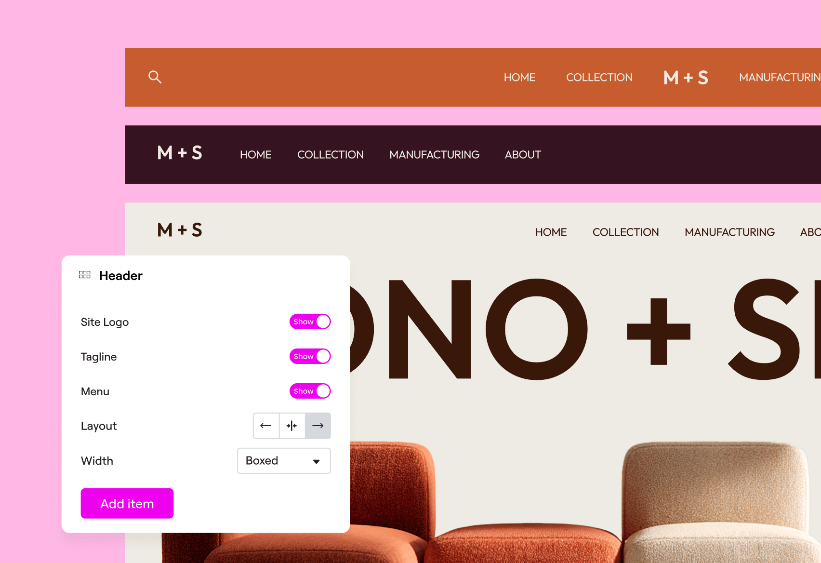821x563 pixels.
Task: Open COLLECTION in the dark header menu
Action: pyautogui.click(x=331, y=155)
